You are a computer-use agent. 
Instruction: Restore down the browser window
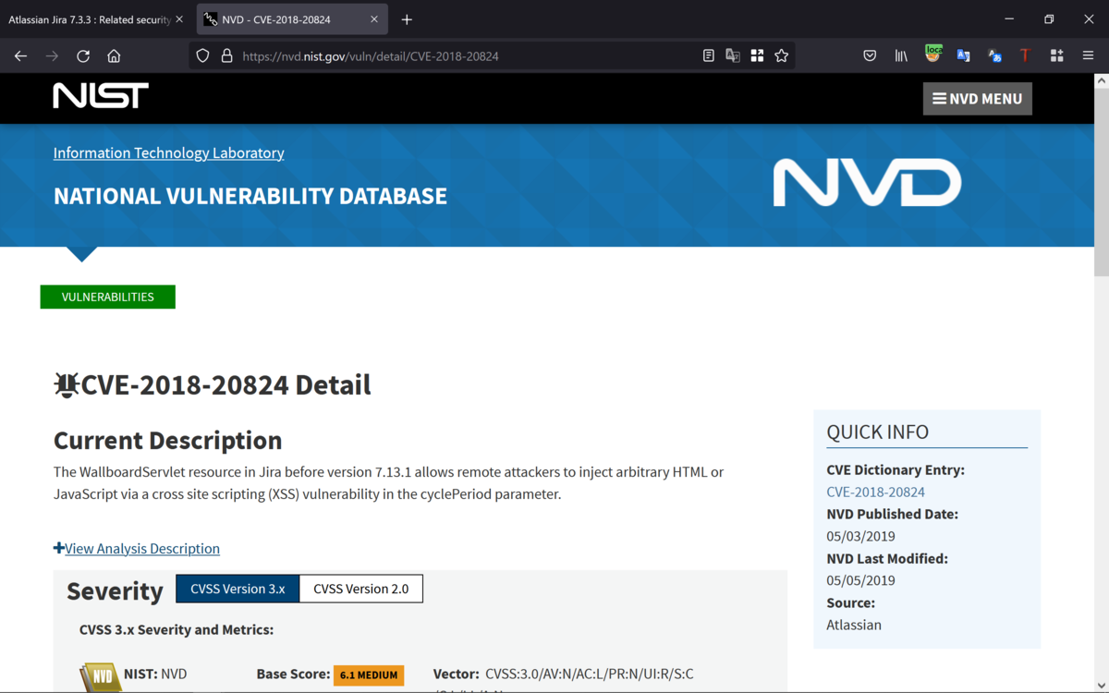click(1049, 19)
